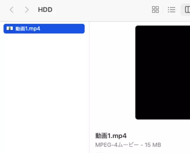Click the MPEG-4ムービー kind label

117,145
